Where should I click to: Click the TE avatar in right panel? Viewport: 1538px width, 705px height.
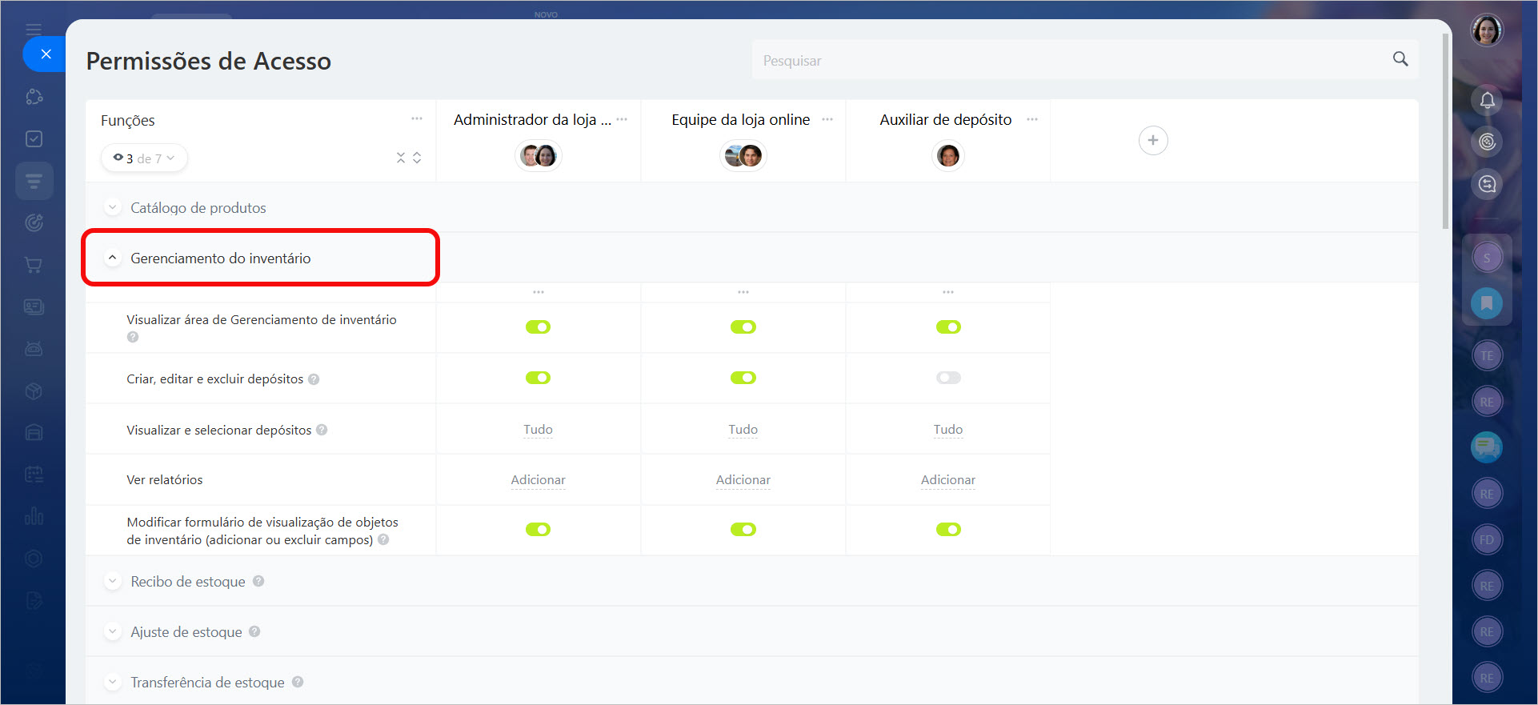(x=1487, y=355)
